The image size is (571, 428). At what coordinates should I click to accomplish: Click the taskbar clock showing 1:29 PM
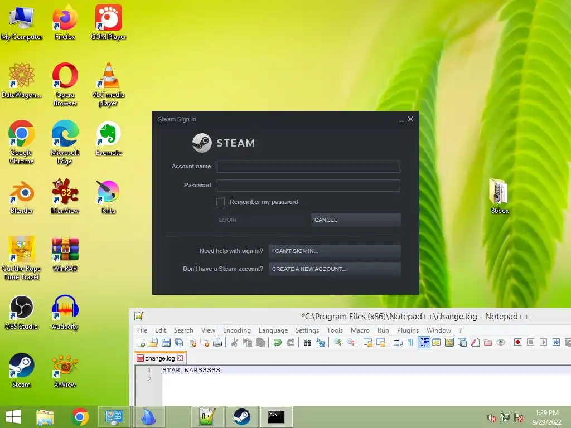pyautogui.click(x=547, y=417)
